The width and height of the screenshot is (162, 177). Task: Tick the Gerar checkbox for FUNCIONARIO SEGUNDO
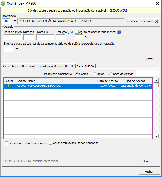pyautogui.click(x=10, y=86)
